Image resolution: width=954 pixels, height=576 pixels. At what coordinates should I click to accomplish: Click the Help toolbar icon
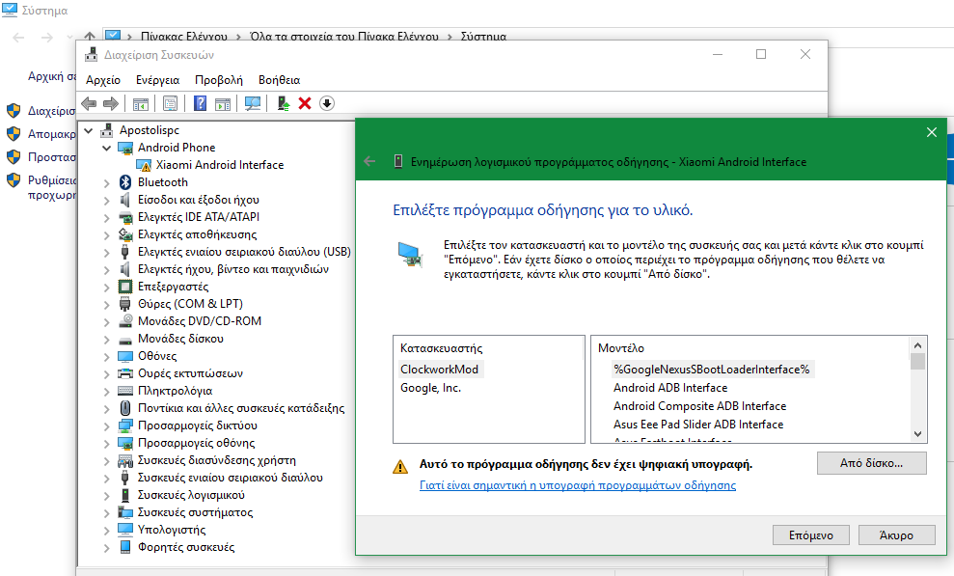(x=201, y=103)
